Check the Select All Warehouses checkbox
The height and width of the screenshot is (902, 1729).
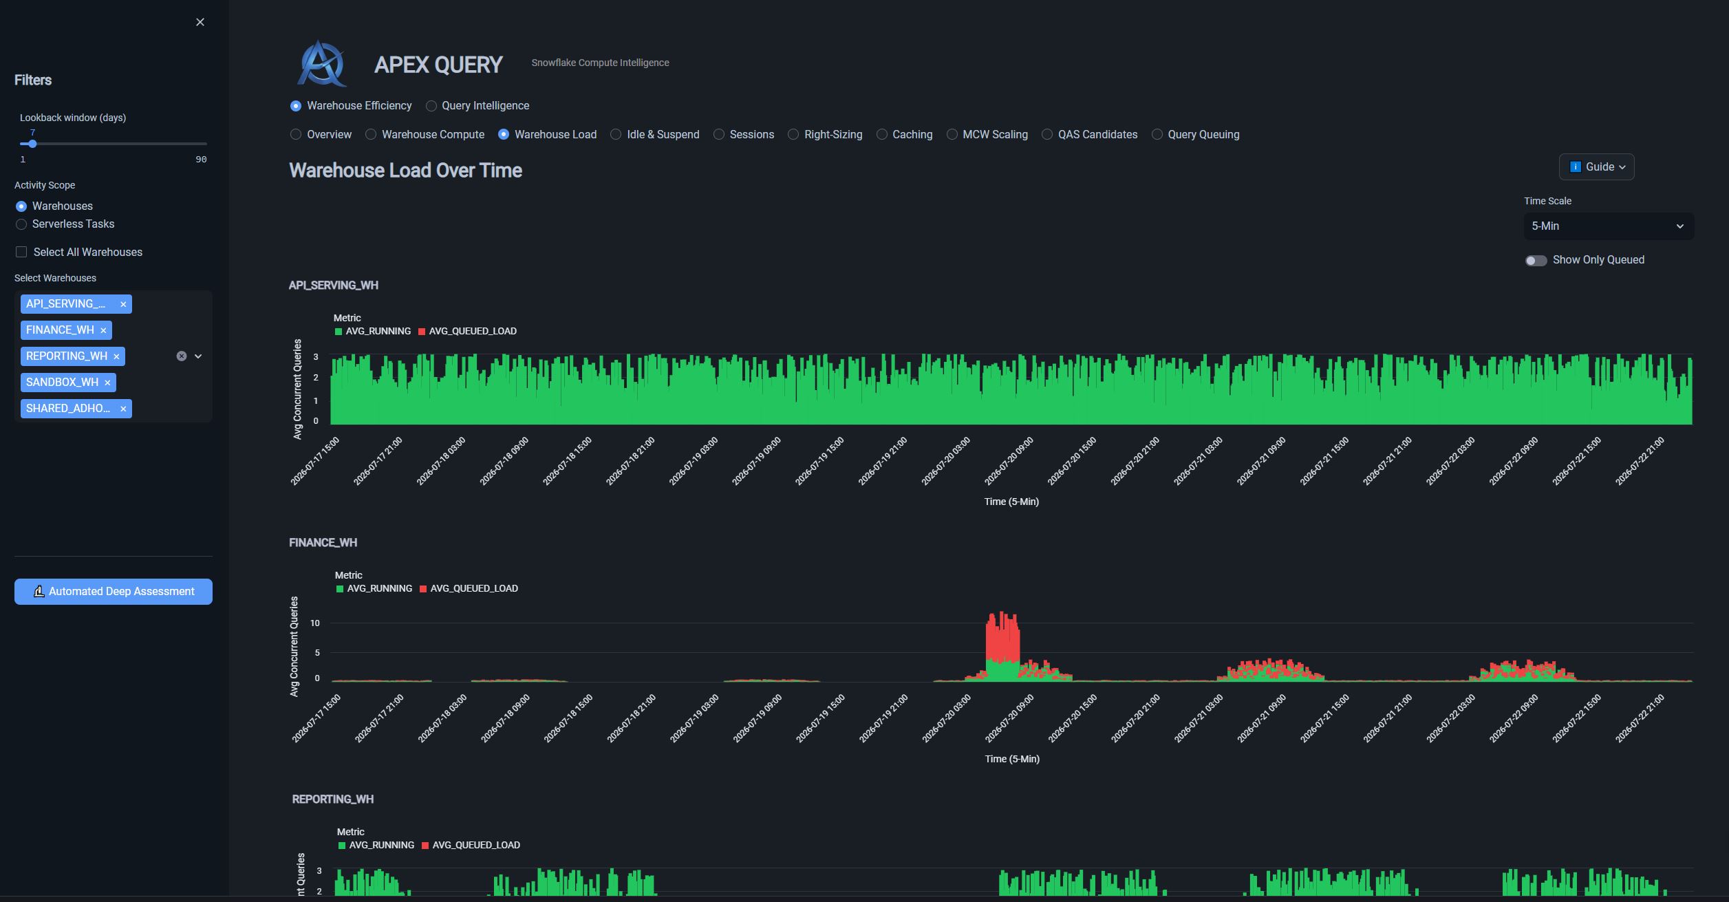point(21,253)
